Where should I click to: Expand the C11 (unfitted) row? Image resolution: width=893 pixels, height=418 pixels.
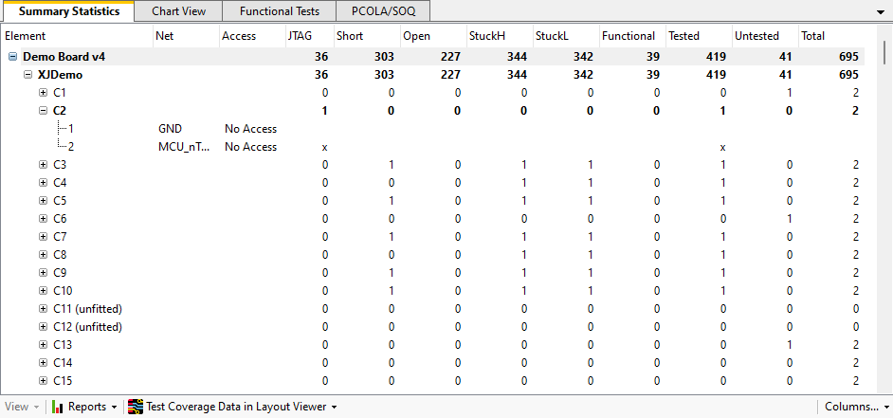pos(43,309)
